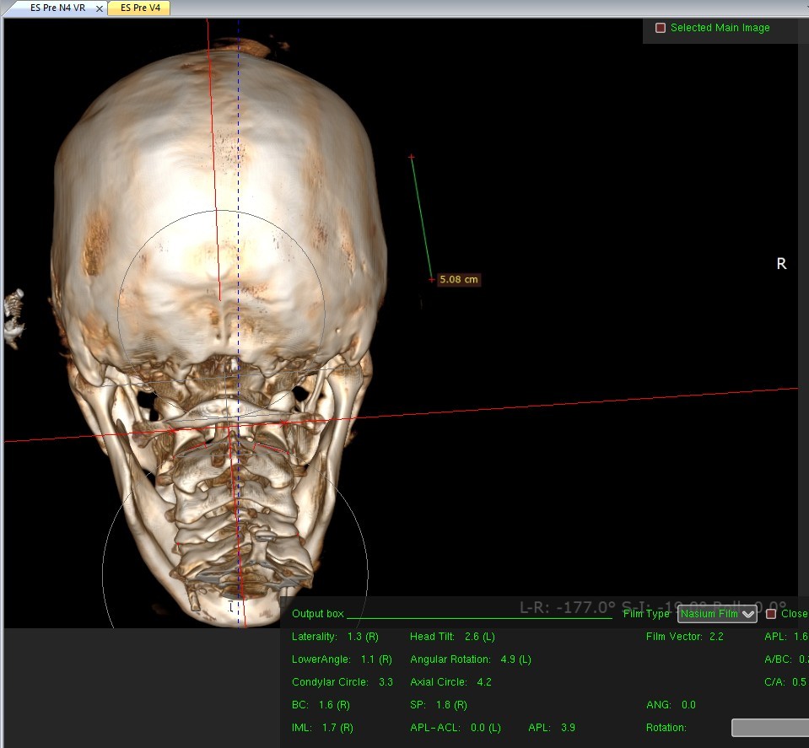Open the Film Type dropdown
Image resolution: width=809 pixels, height=748 pixels.
coord(717,614)
